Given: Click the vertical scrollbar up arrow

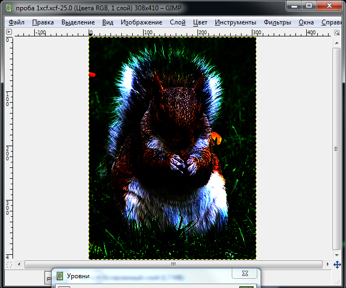Looking at the screenshot, I should [337, 43].
